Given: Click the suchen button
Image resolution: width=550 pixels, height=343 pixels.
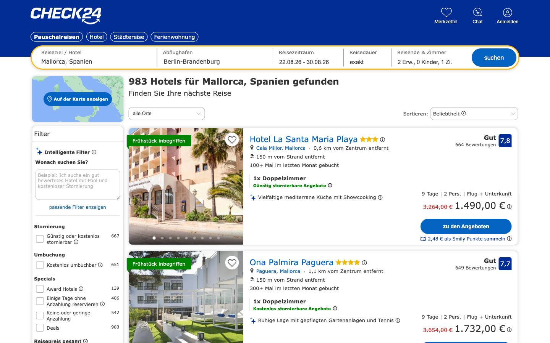Looking at the screenshot, I should coord(494,58).
